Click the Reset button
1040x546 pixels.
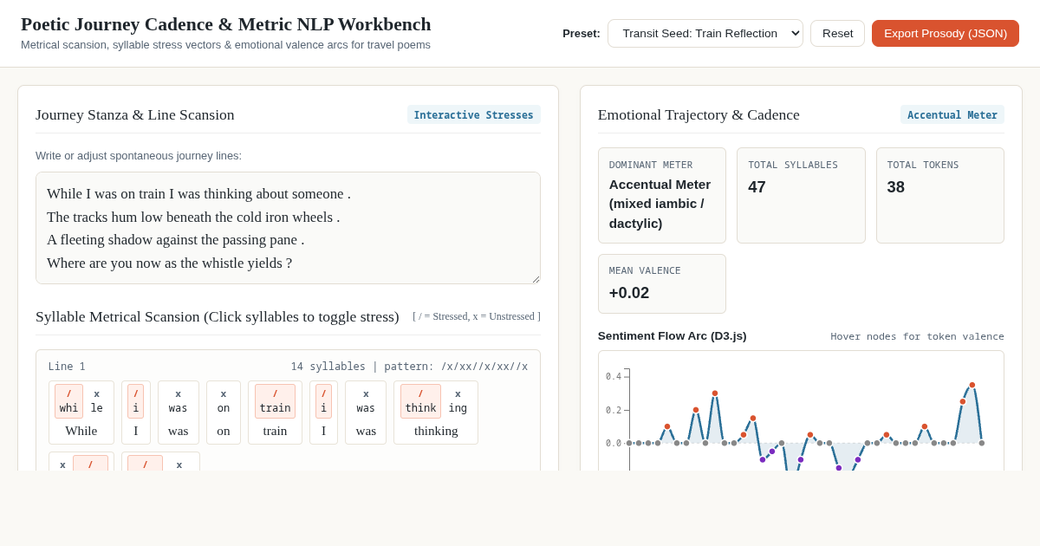837,33
